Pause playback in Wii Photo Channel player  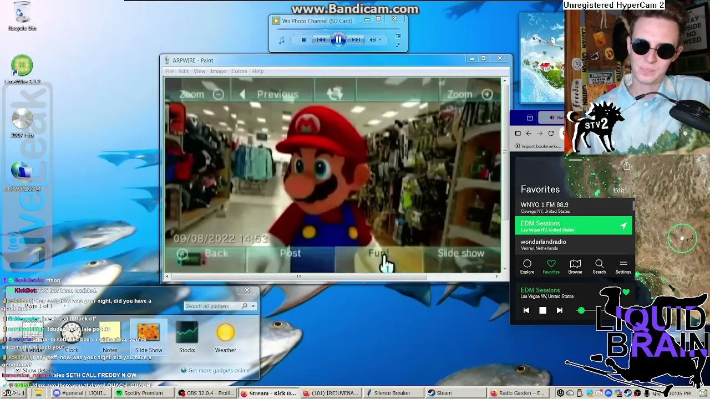click(x=338, y=39)
